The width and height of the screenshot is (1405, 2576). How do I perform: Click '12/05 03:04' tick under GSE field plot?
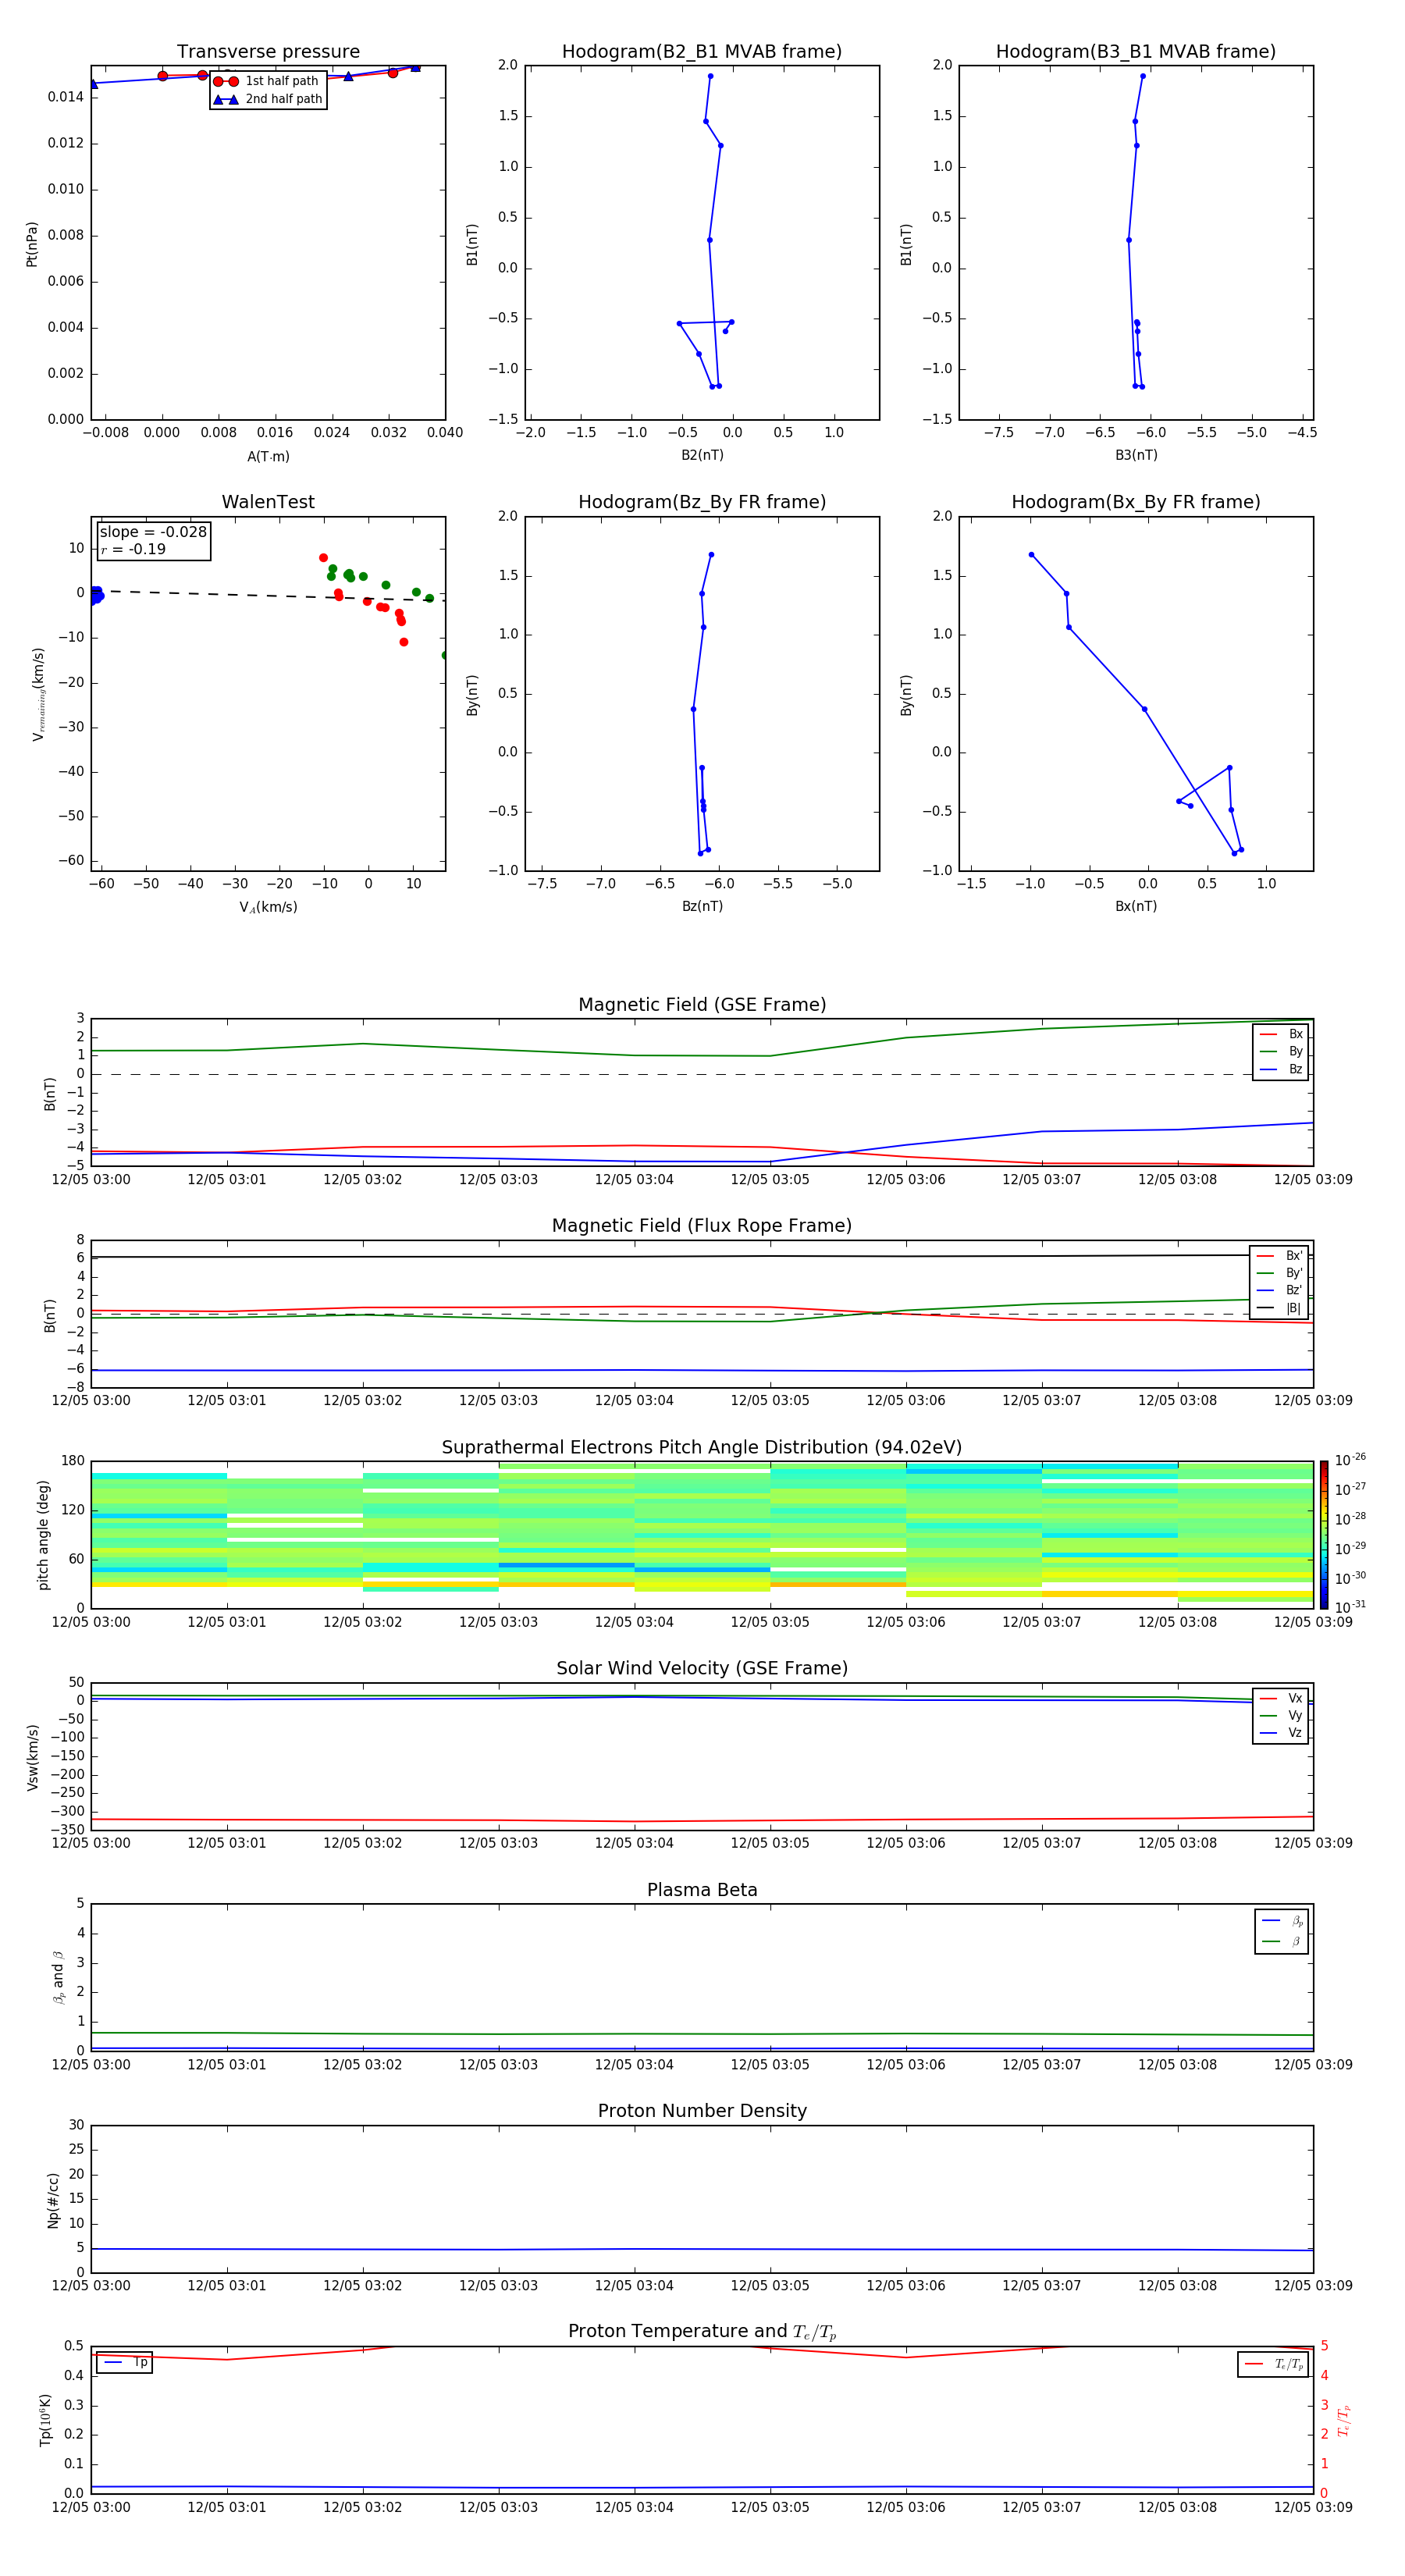click(634, 1180)
